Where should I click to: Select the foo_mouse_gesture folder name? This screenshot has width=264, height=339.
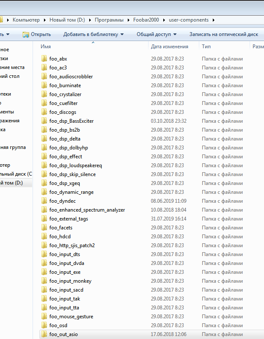(x=71, y=316)
